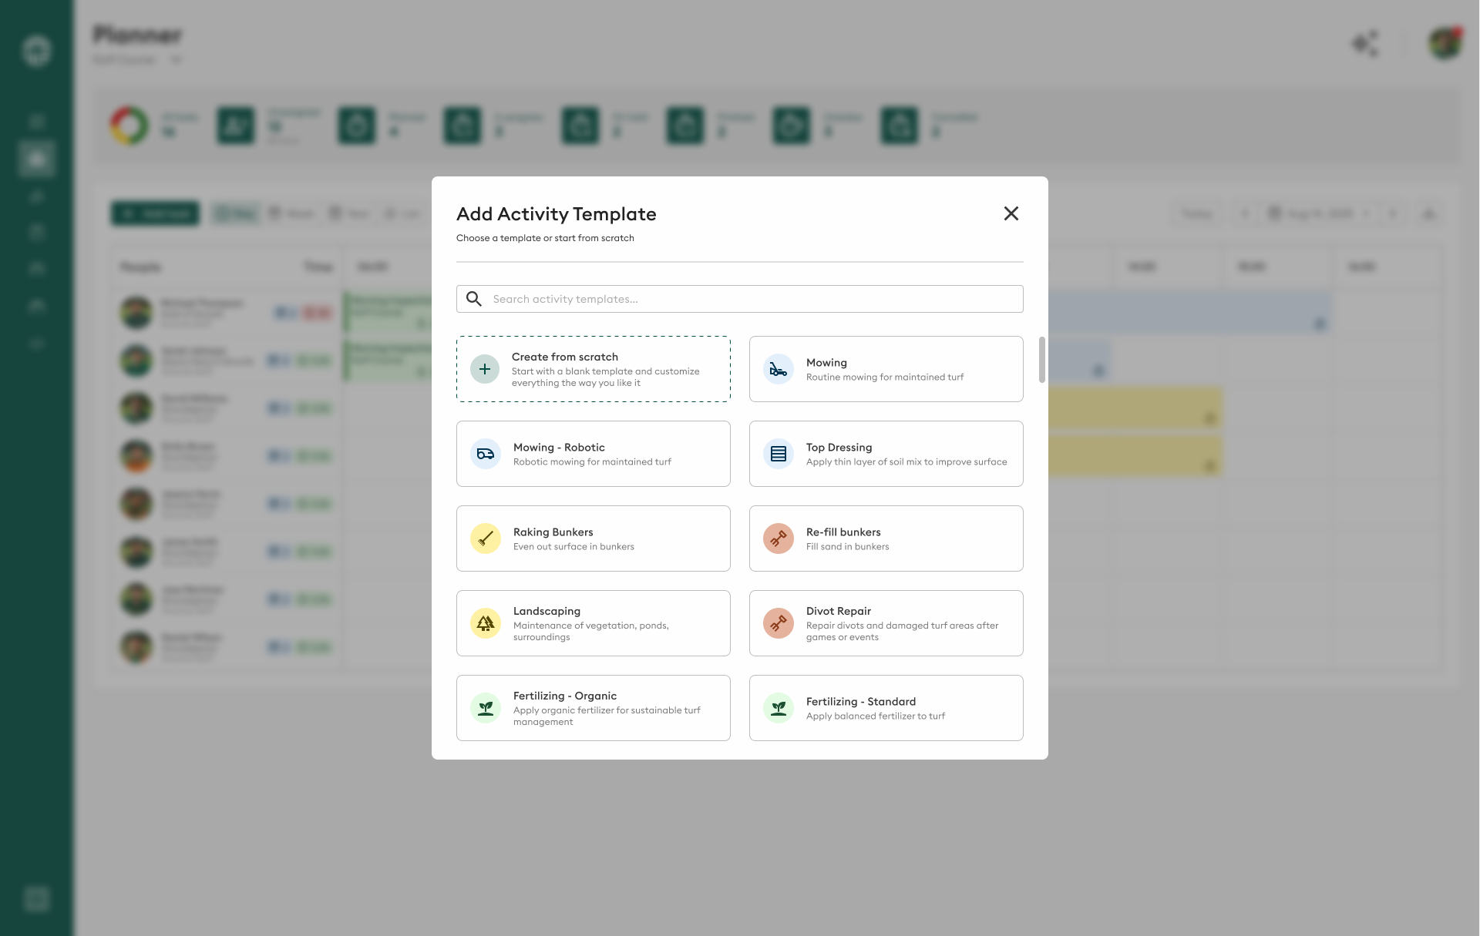Image resolution: width=1480 pixels, height=936 pixels.
Task: Click the Raking Bunkers rake icon
Action: pyautogui.click(x=486, y=538)
